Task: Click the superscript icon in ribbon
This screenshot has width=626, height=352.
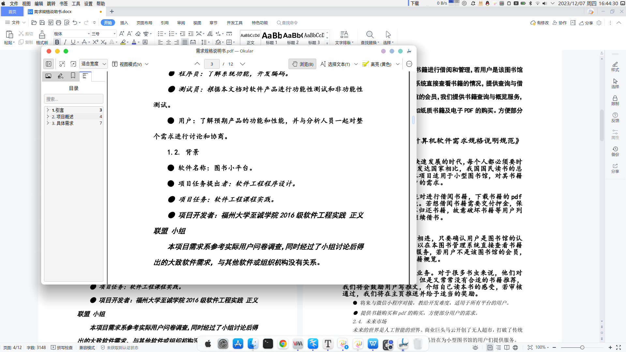Action: pos(95,42)
